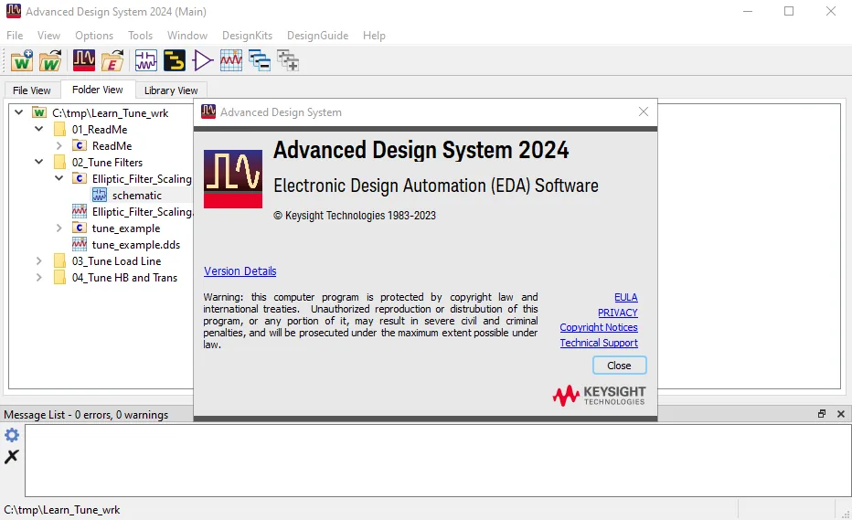Click the tune_example cell icon
Viewport: 852px width, 520px height.
coord(80,228)
